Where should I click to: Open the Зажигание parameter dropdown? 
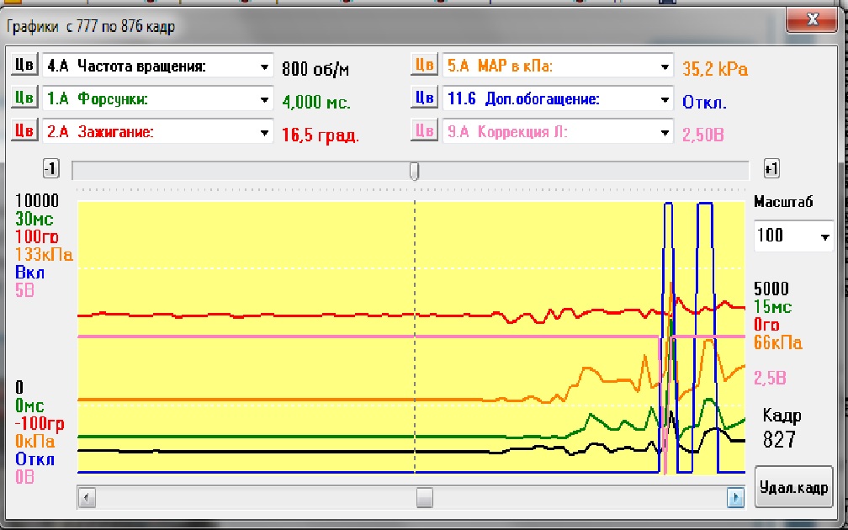(x=265, y=132)
